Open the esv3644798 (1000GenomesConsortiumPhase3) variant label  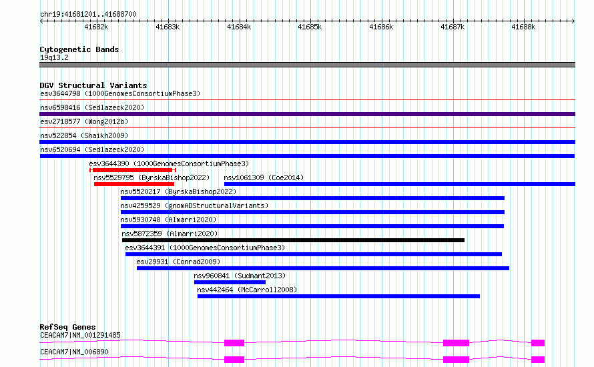(120, 93)
